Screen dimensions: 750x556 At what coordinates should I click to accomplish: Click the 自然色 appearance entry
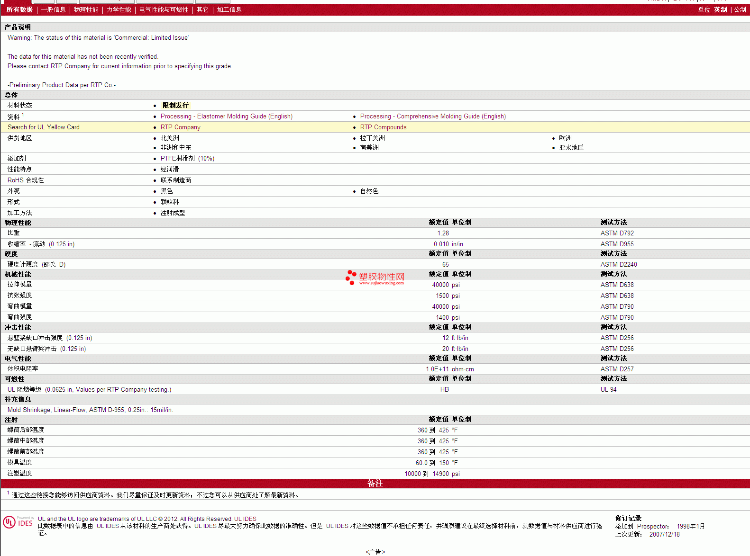pyautogui.click(x=369, y=191)
